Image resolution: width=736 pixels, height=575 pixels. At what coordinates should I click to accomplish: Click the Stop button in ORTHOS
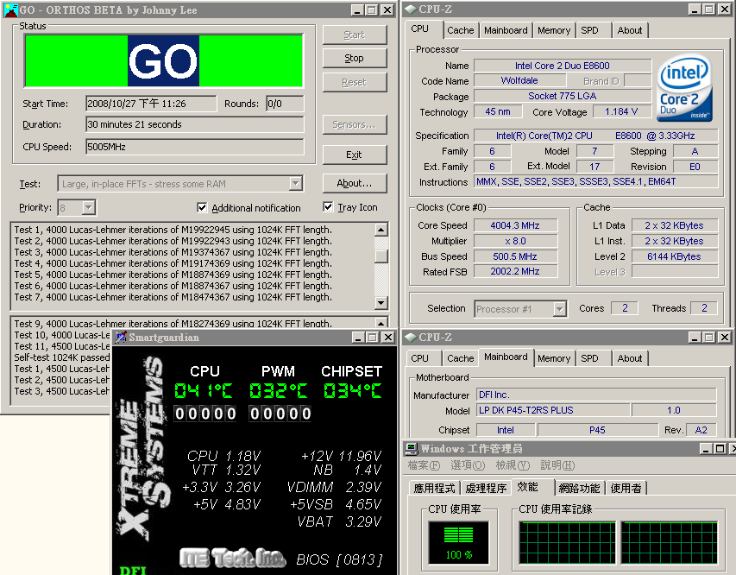tap(355, 58)
